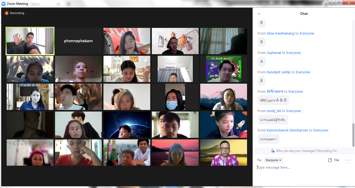Select the highlighted active speaker video tile
Screen dimensions: 355x188
coord(30,41)
